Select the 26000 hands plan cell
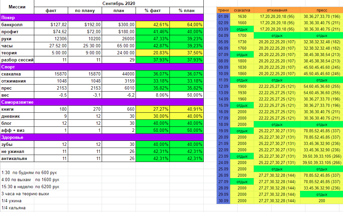Screen dimensions: 343x212 point(119,39)
